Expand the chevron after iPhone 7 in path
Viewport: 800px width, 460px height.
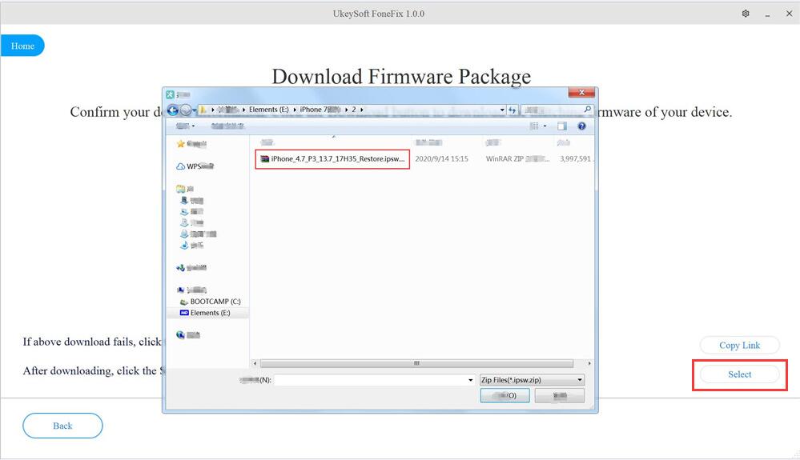click(x=347, y=110)
